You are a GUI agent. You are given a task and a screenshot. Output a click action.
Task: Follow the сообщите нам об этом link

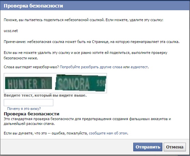[108, 133]
